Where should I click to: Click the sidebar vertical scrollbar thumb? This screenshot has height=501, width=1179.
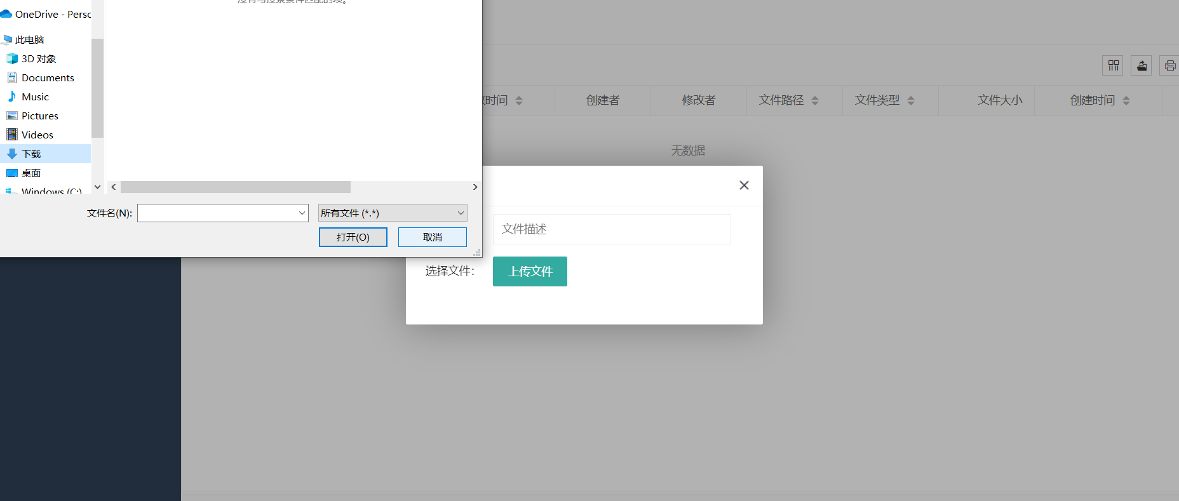pyautogui.click(x=97, y=88)
